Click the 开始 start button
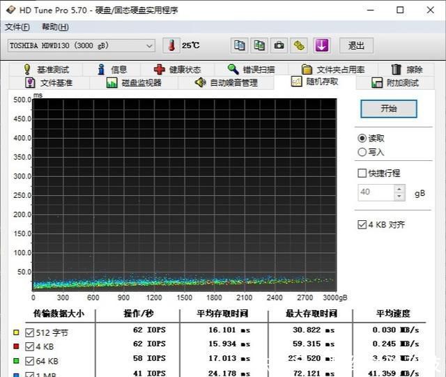 click(389, 109)
